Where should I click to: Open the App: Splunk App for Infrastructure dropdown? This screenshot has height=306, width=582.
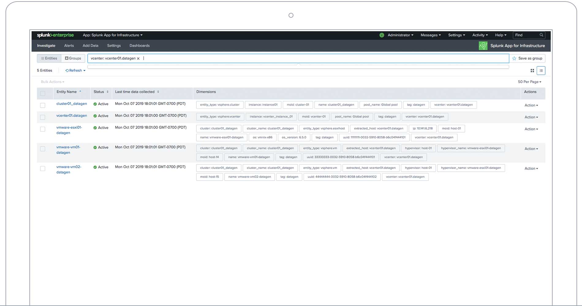click(x=112, y=35)
